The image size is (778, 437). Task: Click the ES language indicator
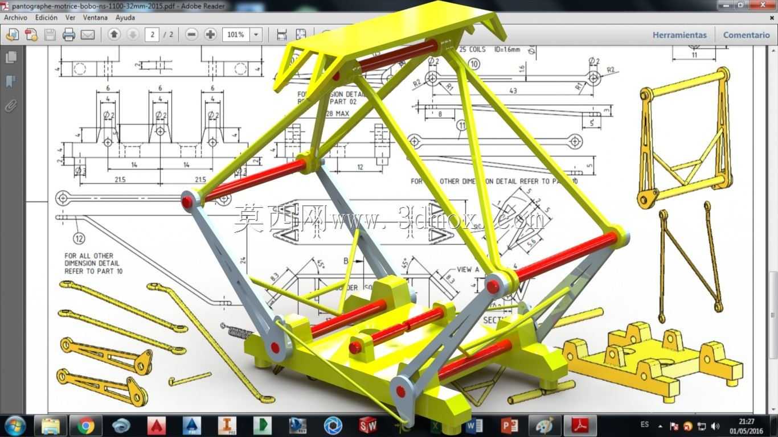tap(645, 424)
